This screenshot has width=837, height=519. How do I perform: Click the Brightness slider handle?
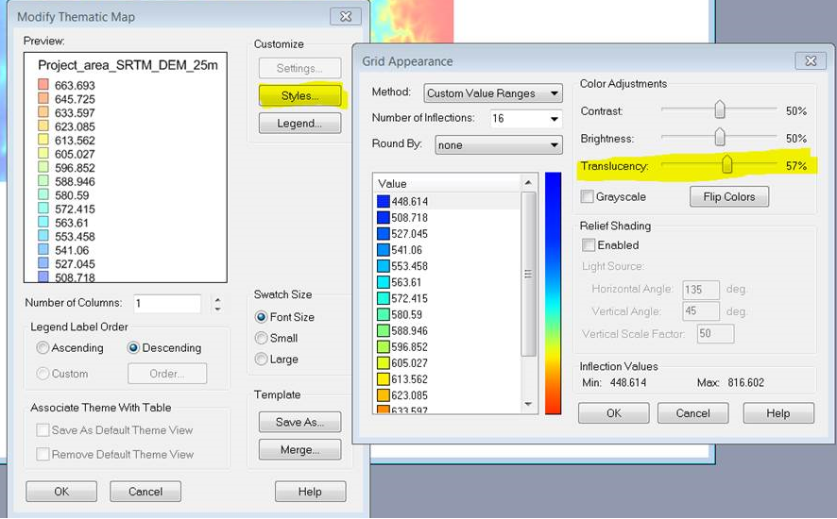720,137
